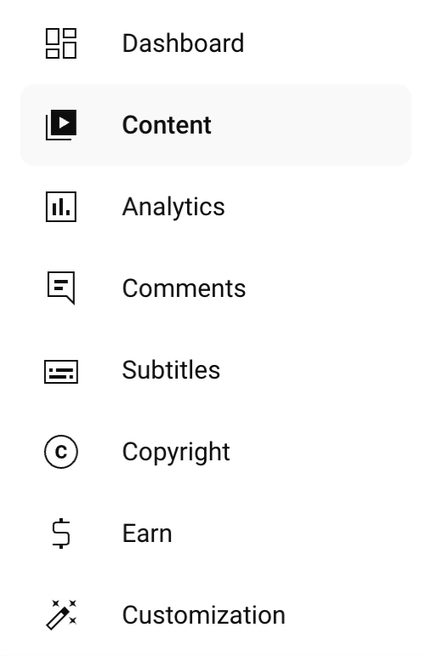Open the Content menu label
The width and height of the screenshot is (426, 656).
[167, 125]
